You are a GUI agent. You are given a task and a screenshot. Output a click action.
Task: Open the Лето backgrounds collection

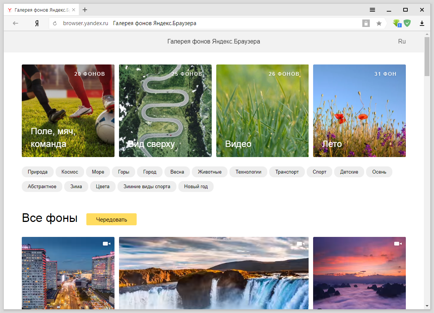tap(359, 111)
